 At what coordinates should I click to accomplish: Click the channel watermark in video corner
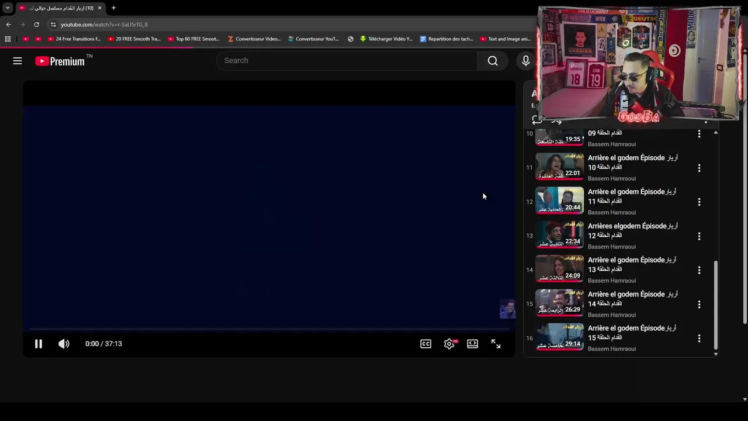pyautogui.click(x=507, y=309)
